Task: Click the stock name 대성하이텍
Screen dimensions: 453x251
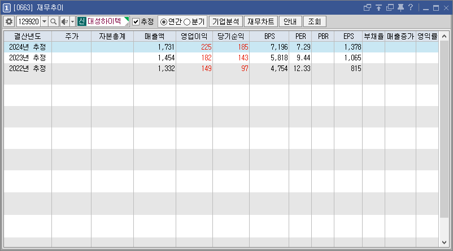Action: [104, 21]
